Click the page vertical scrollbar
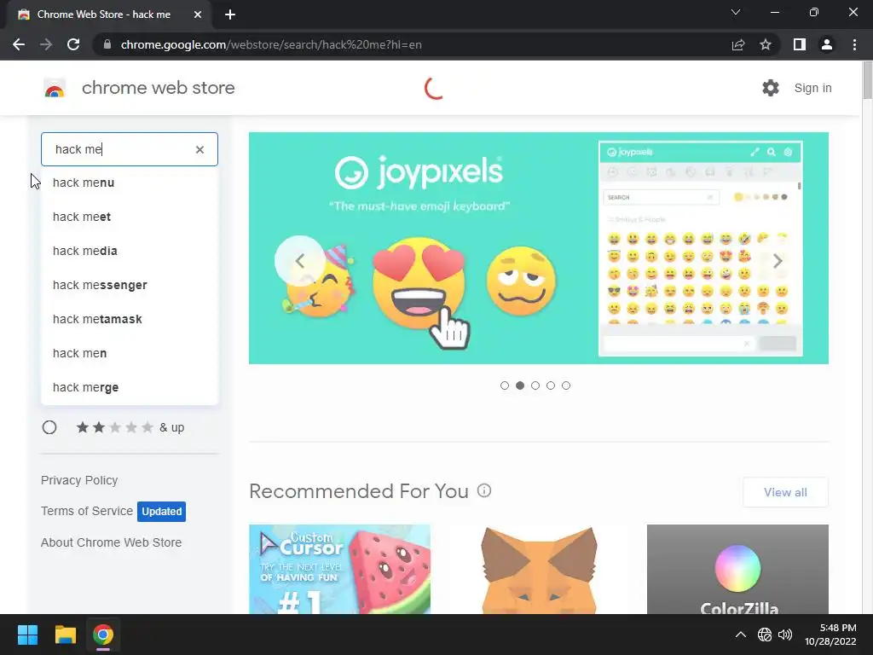This screenshot has height=655, width=873. pyautogui.click(x=867, y=81)
